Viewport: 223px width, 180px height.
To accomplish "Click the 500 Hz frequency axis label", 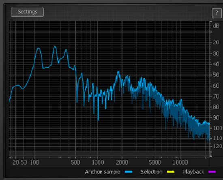I will (x=75, y=163).
